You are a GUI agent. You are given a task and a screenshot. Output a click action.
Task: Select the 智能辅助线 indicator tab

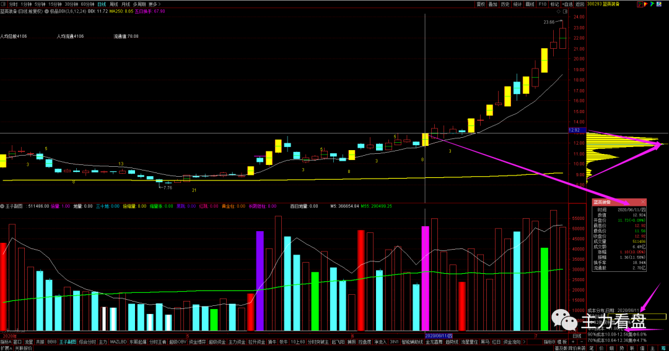click(x=412, y=342)
